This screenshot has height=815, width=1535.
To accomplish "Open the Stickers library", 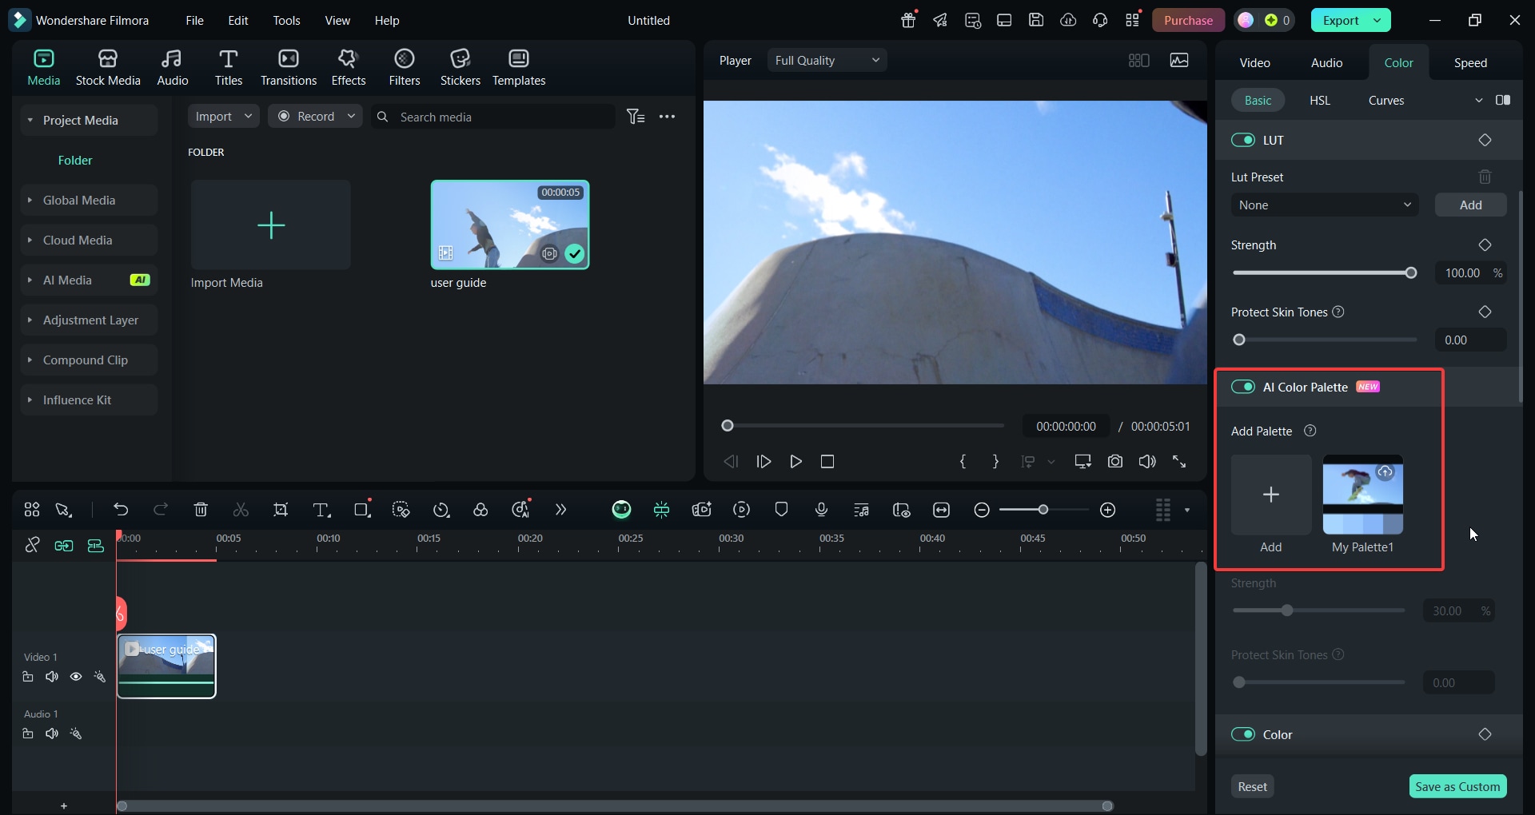I will 460,67.
